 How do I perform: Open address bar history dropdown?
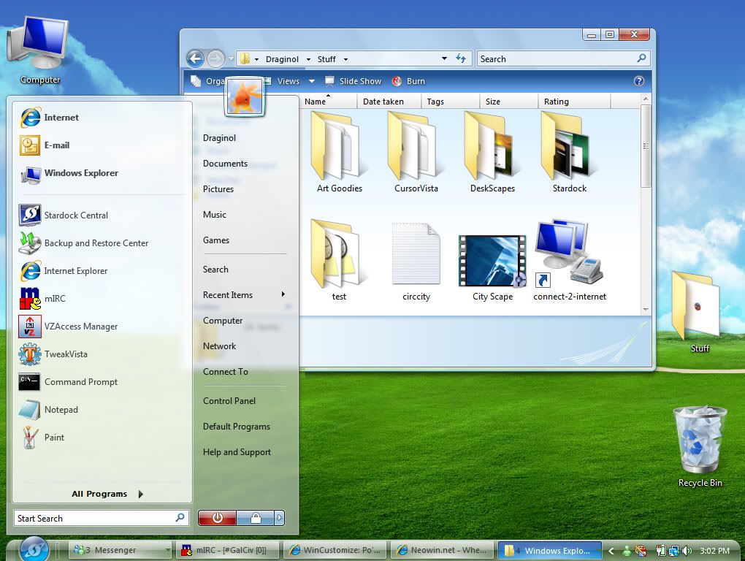coord(444,58)
